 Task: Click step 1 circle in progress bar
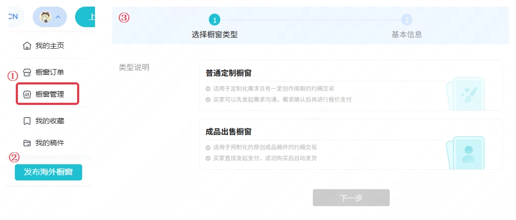click(x=214, y=20)
